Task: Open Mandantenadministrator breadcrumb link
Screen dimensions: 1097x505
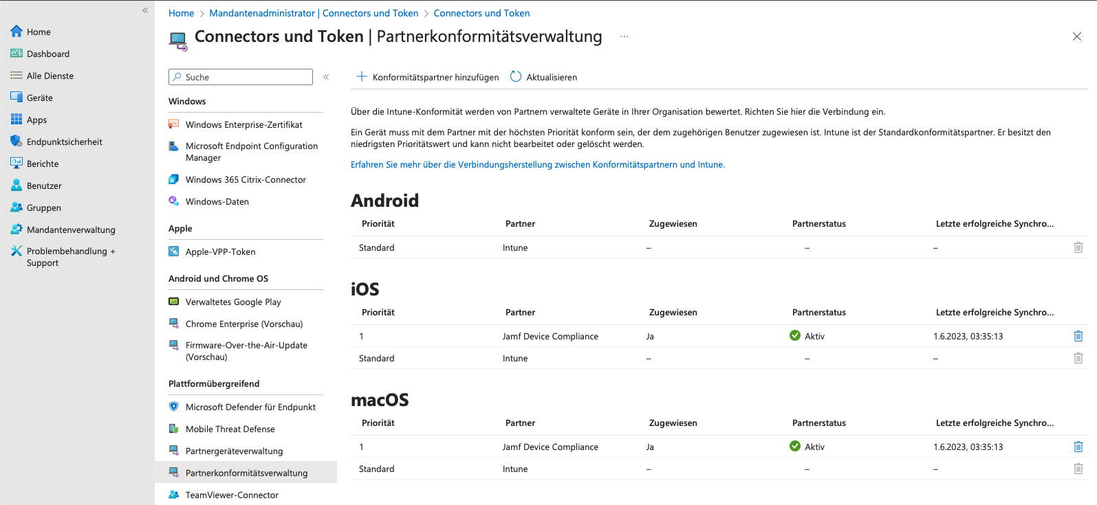Action: (x=314, y=13)
